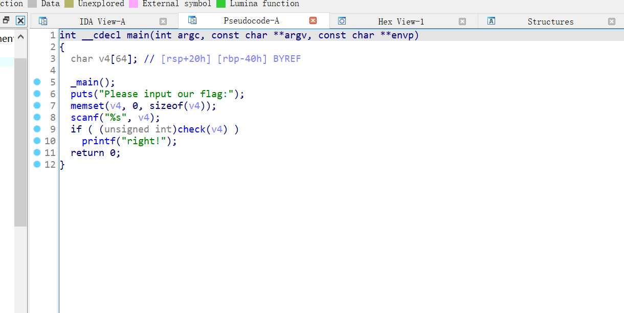The height and width of the screenshot is (313, 624).
Task: Click the scroll-up arrow on the left scrollbar
Action: tap(20, 36)
